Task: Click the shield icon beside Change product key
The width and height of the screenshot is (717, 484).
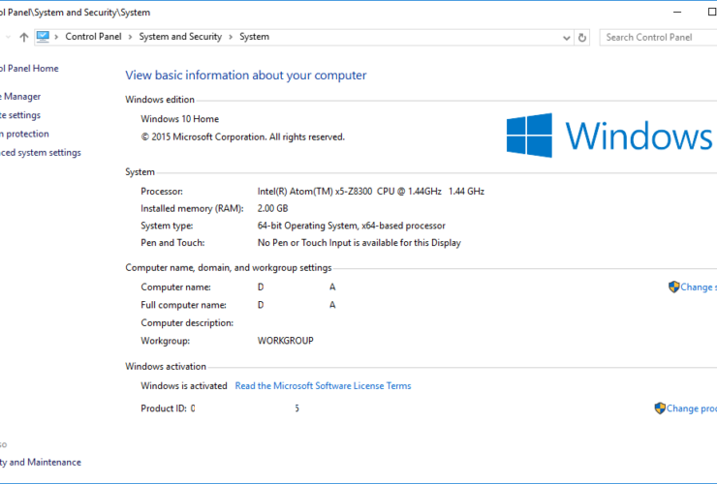Action: [x=660, y=408]
